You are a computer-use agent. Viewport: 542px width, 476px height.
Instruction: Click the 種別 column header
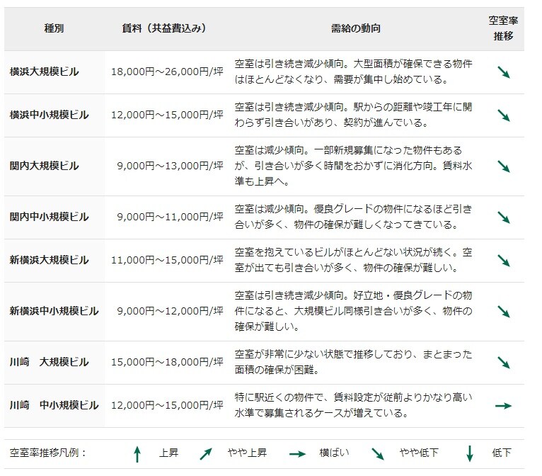coord(54,28)
